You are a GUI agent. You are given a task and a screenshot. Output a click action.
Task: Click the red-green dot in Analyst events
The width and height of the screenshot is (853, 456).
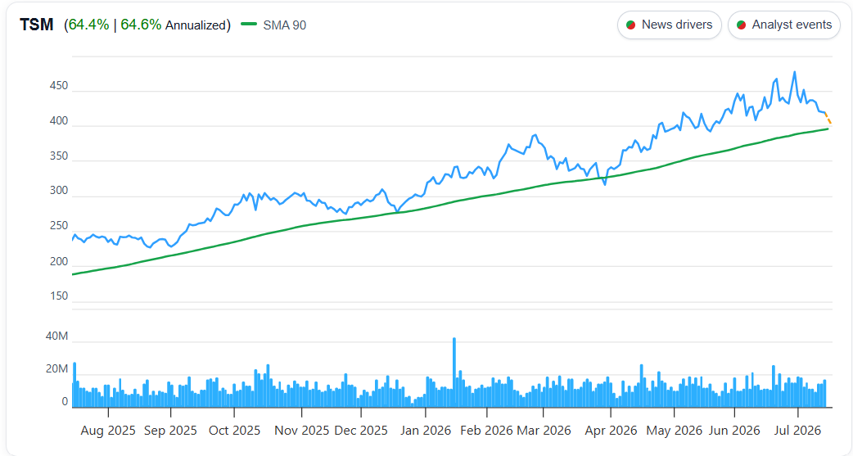tap(741, 25)
